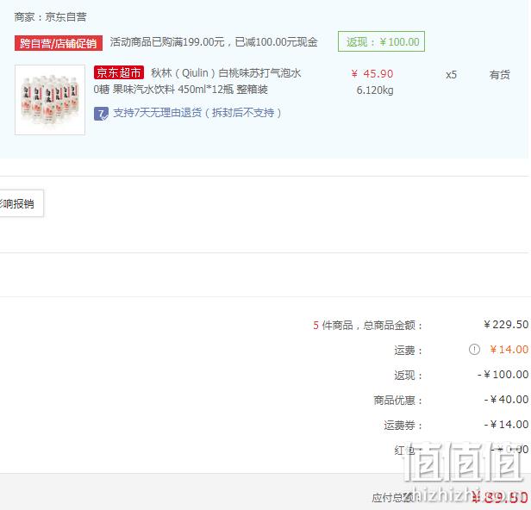Click the product description line 0糖 果味汽水饮料

[180, 90]
